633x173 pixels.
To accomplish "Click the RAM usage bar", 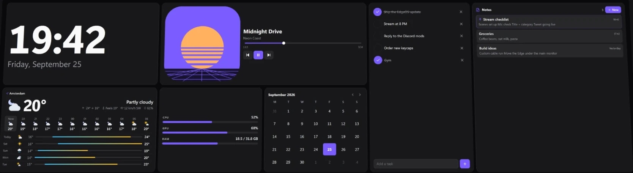I will (x=210, y=143).
